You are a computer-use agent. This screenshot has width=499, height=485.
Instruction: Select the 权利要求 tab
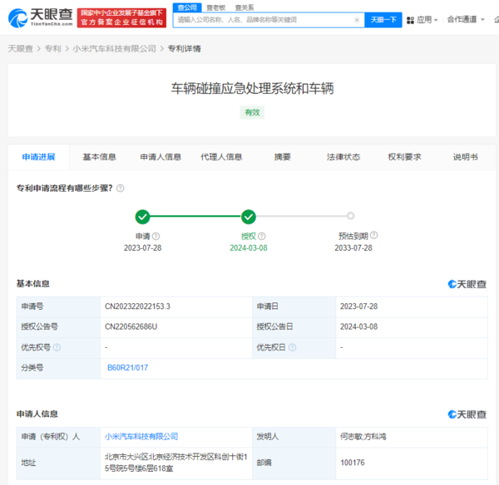404,156
